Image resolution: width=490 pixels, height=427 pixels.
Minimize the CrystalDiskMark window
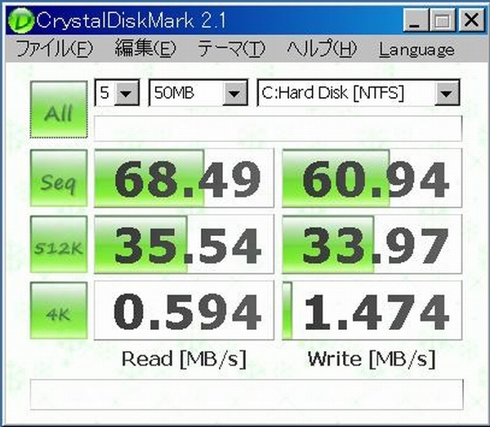coord(416,20)
